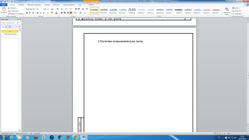The width and height of the screenshot is (249, 140).
Task: Open the font name dropdown Times New Roman
Action: 30,9
